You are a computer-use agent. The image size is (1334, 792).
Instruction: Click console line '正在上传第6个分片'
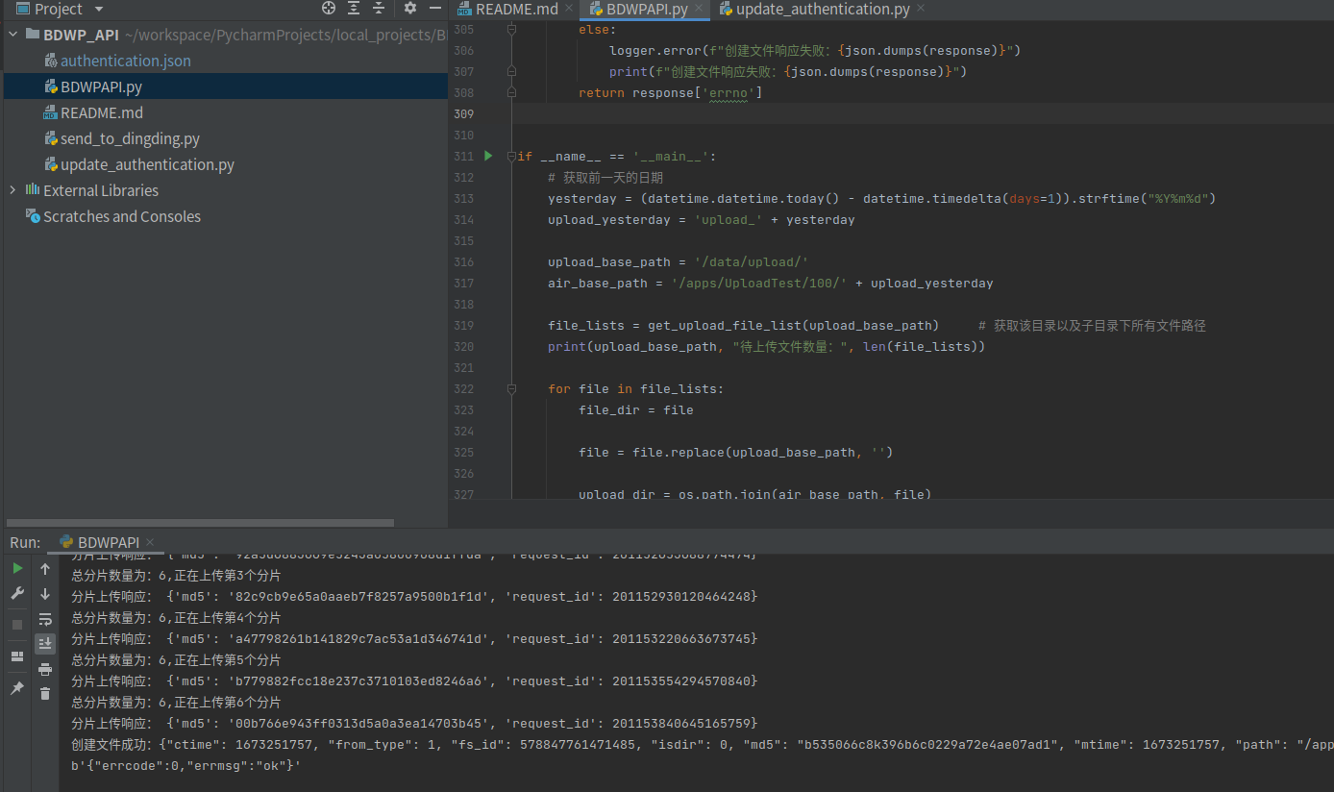tap(176, 702)
